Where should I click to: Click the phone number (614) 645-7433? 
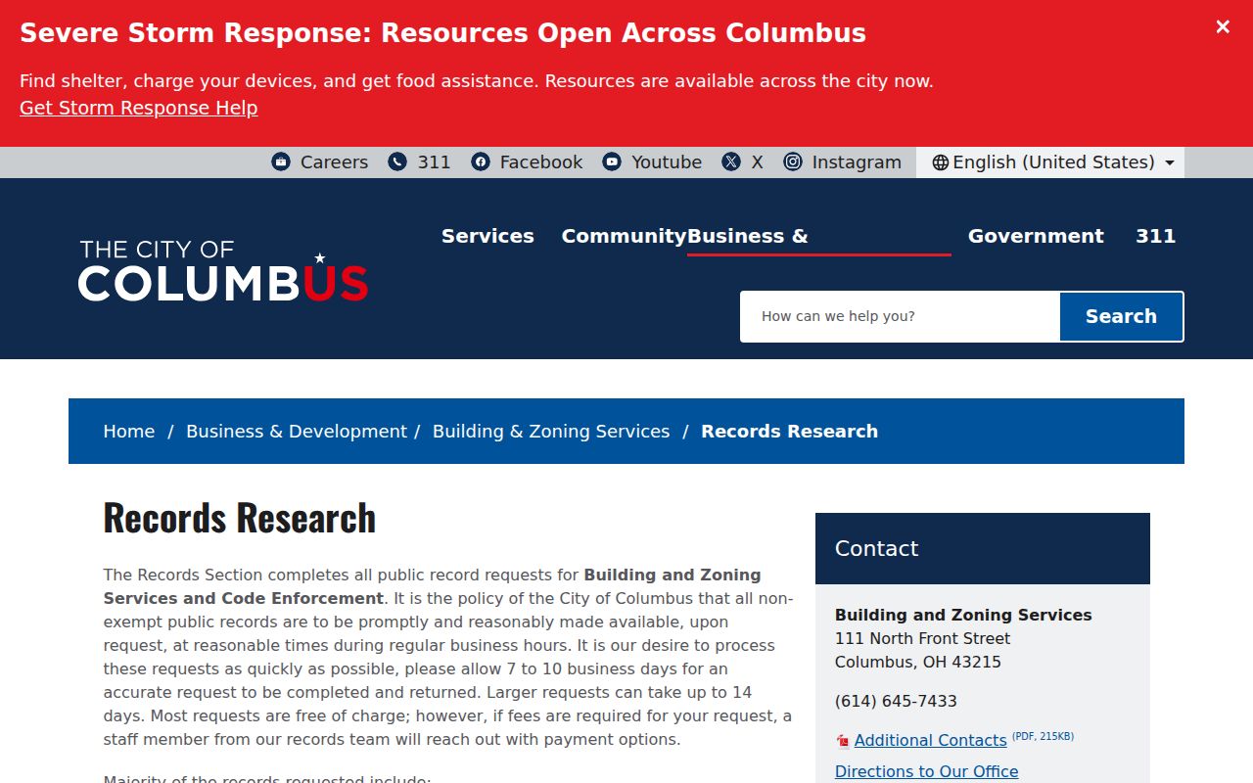(x=896, y=701)
